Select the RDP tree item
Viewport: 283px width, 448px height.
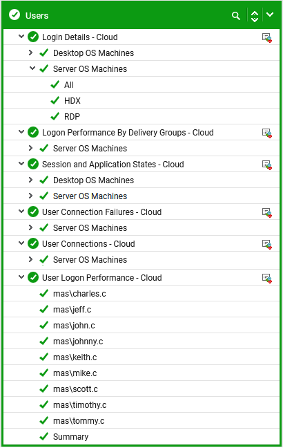72,117
